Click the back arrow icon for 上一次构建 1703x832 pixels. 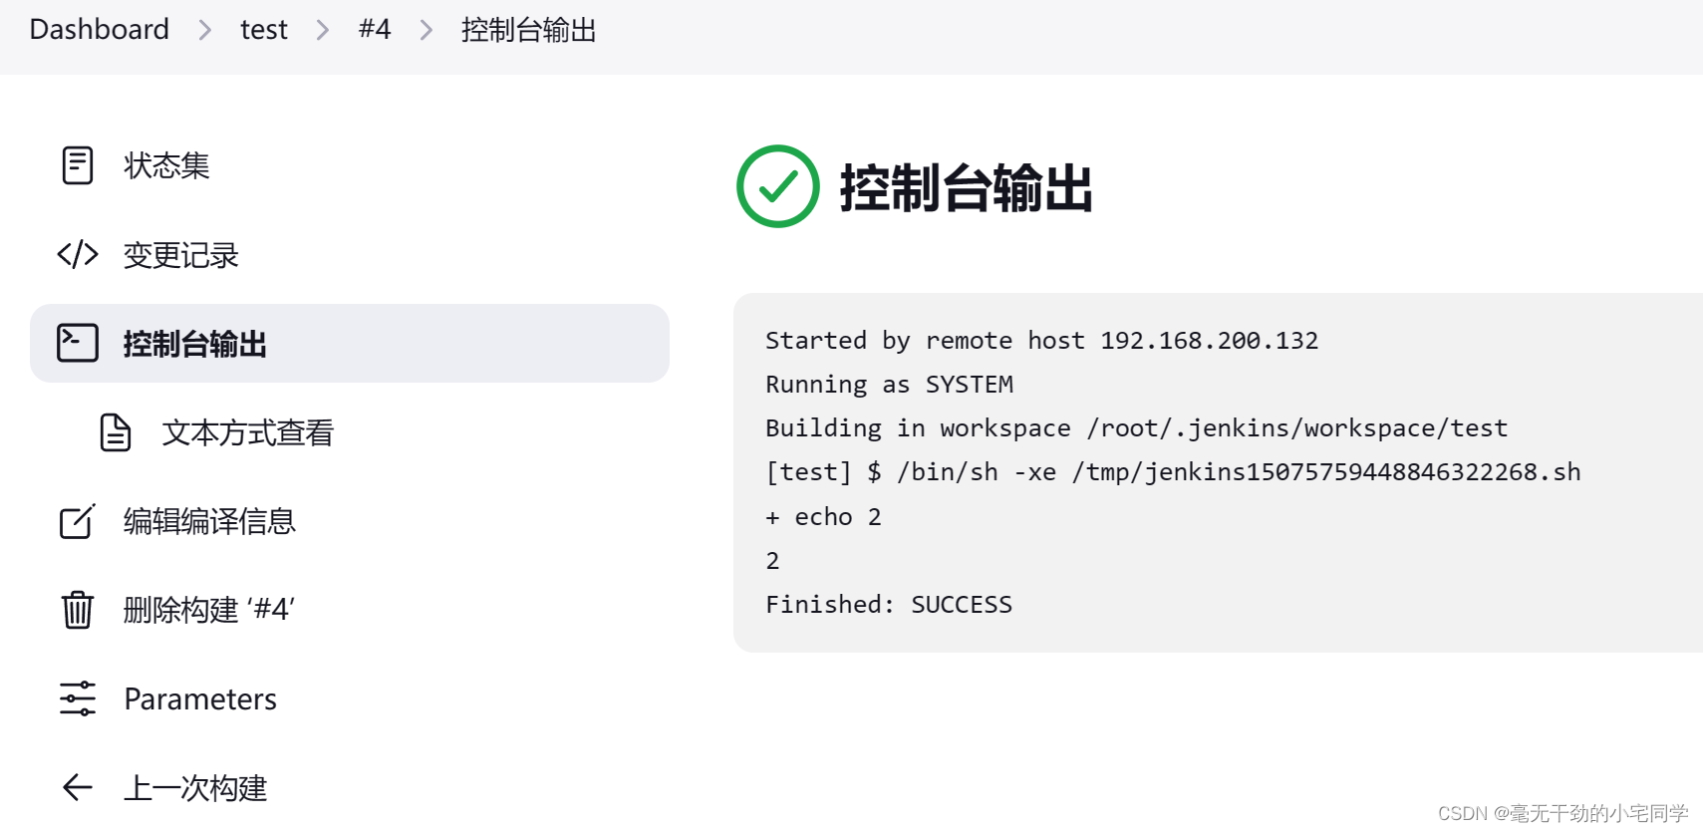(x=77, y=787)
